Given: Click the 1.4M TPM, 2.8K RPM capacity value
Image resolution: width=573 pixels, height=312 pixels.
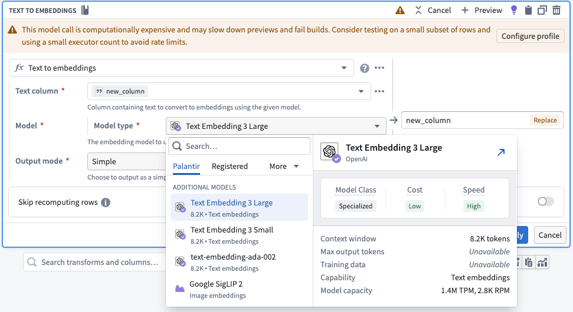Looking at the screenshot, I should 475,290.
